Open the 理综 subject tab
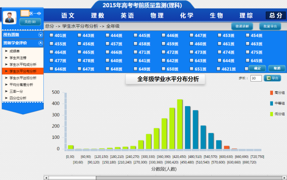Image resolution: width=287 pixels, height=180 pixels. pyautogui.click(x=246, y=16)
